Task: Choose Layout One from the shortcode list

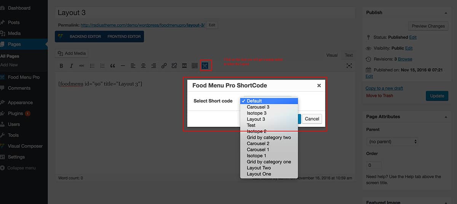Action: click(x=269, y=174)
